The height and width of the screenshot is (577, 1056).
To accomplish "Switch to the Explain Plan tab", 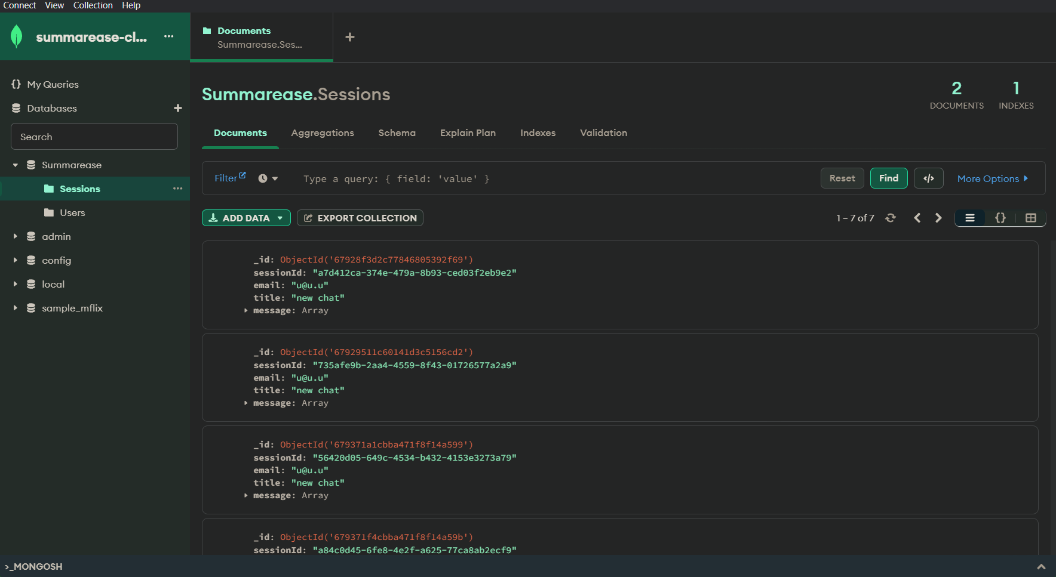I will [x=468, y=133].
